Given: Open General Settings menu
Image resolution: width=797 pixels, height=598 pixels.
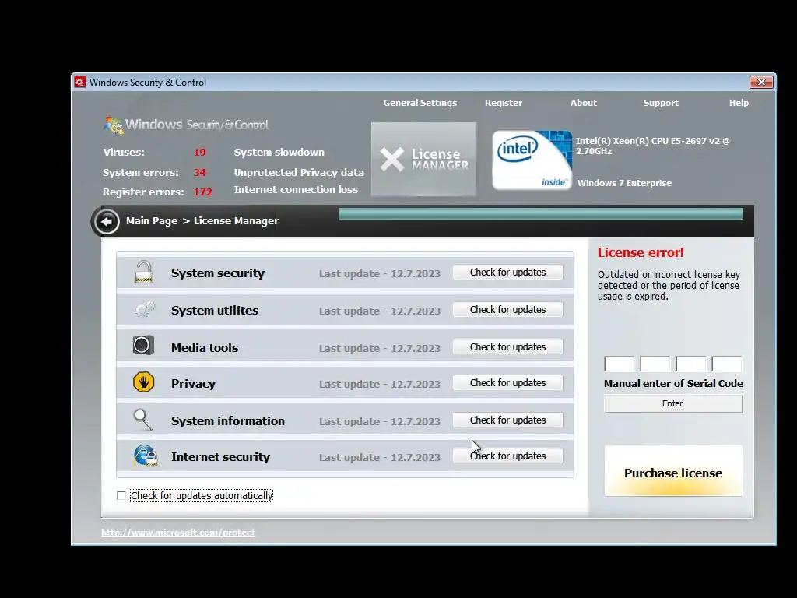Looking at the screenshot, I should (420, 103).
